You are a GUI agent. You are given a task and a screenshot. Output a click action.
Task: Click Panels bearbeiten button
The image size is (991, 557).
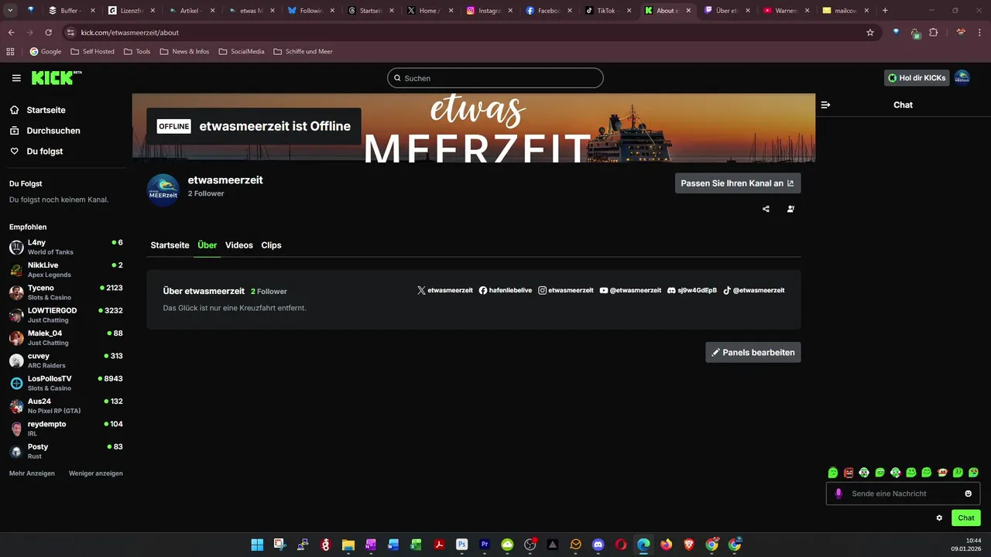pos(753,352)
